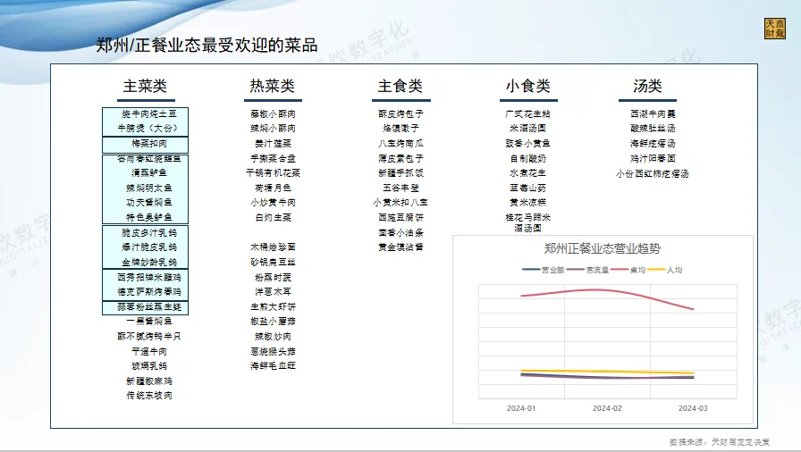Image resolution: width=801 pixels, height=452 pixels.
Task: Select the dish 小炒黄牛肉
Action: pyautogui.click(x=273, y=203)
